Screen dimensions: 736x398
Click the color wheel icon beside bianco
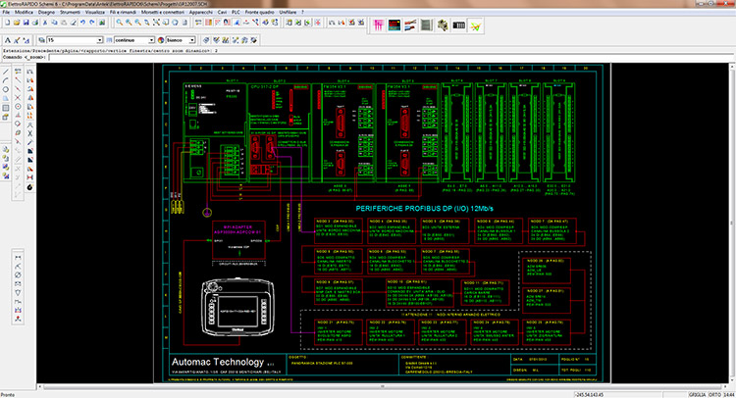click(x=161, y=40)
